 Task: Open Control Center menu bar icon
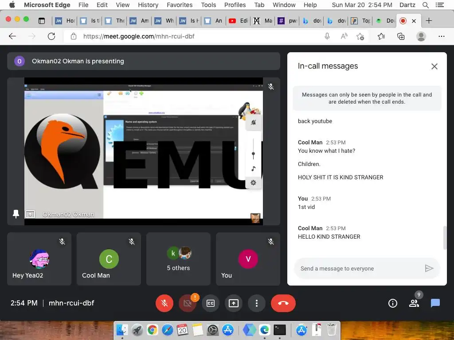[x=439, y=5]
